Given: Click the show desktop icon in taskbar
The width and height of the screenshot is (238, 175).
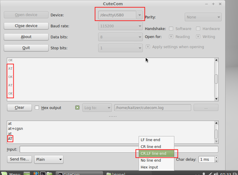Looking at the screenshot, I should pos(27,174).
